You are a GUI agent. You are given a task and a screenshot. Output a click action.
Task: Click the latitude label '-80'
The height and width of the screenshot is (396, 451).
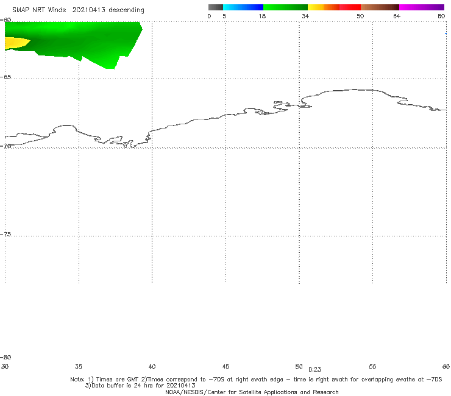(5, 358)
